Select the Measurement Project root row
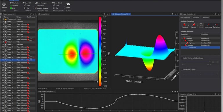The height and width of the screenshot is (112, 223). click(18, 19)
